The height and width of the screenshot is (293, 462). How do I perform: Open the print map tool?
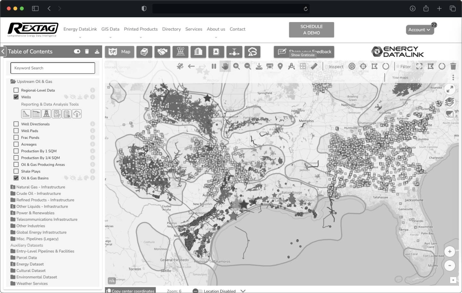[270, 66]
